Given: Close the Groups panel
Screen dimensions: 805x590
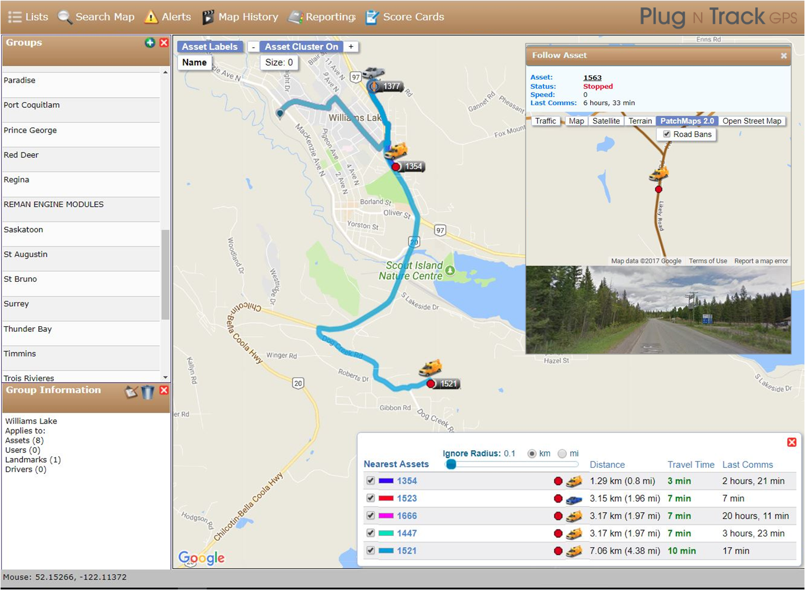Looking at the screenshot, I should pos(164,43).
